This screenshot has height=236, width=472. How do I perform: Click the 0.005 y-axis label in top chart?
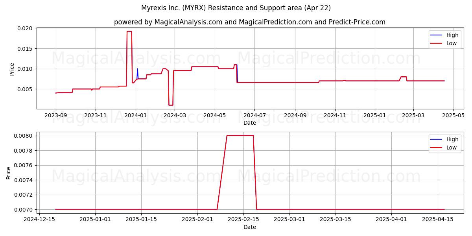24,89
